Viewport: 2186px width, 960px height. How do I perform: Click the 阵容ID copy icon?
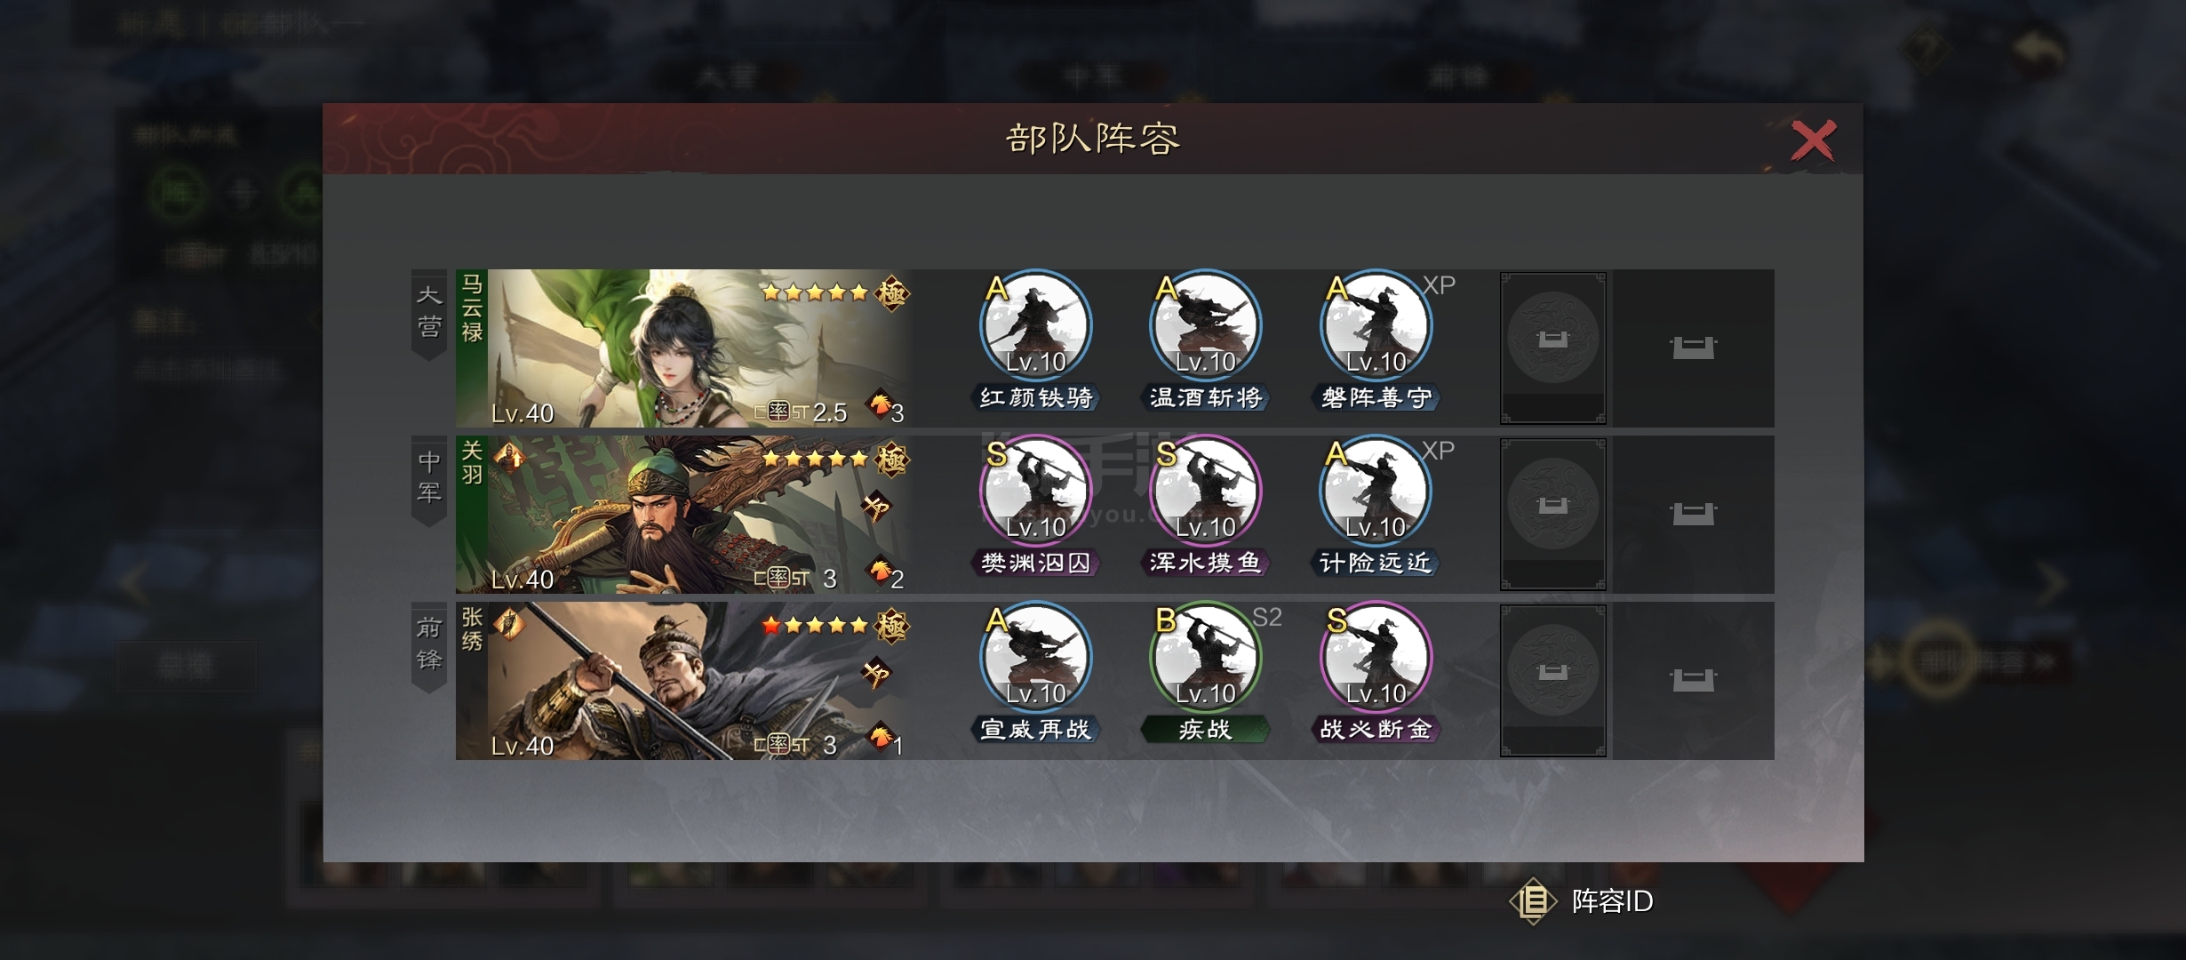1534,901
